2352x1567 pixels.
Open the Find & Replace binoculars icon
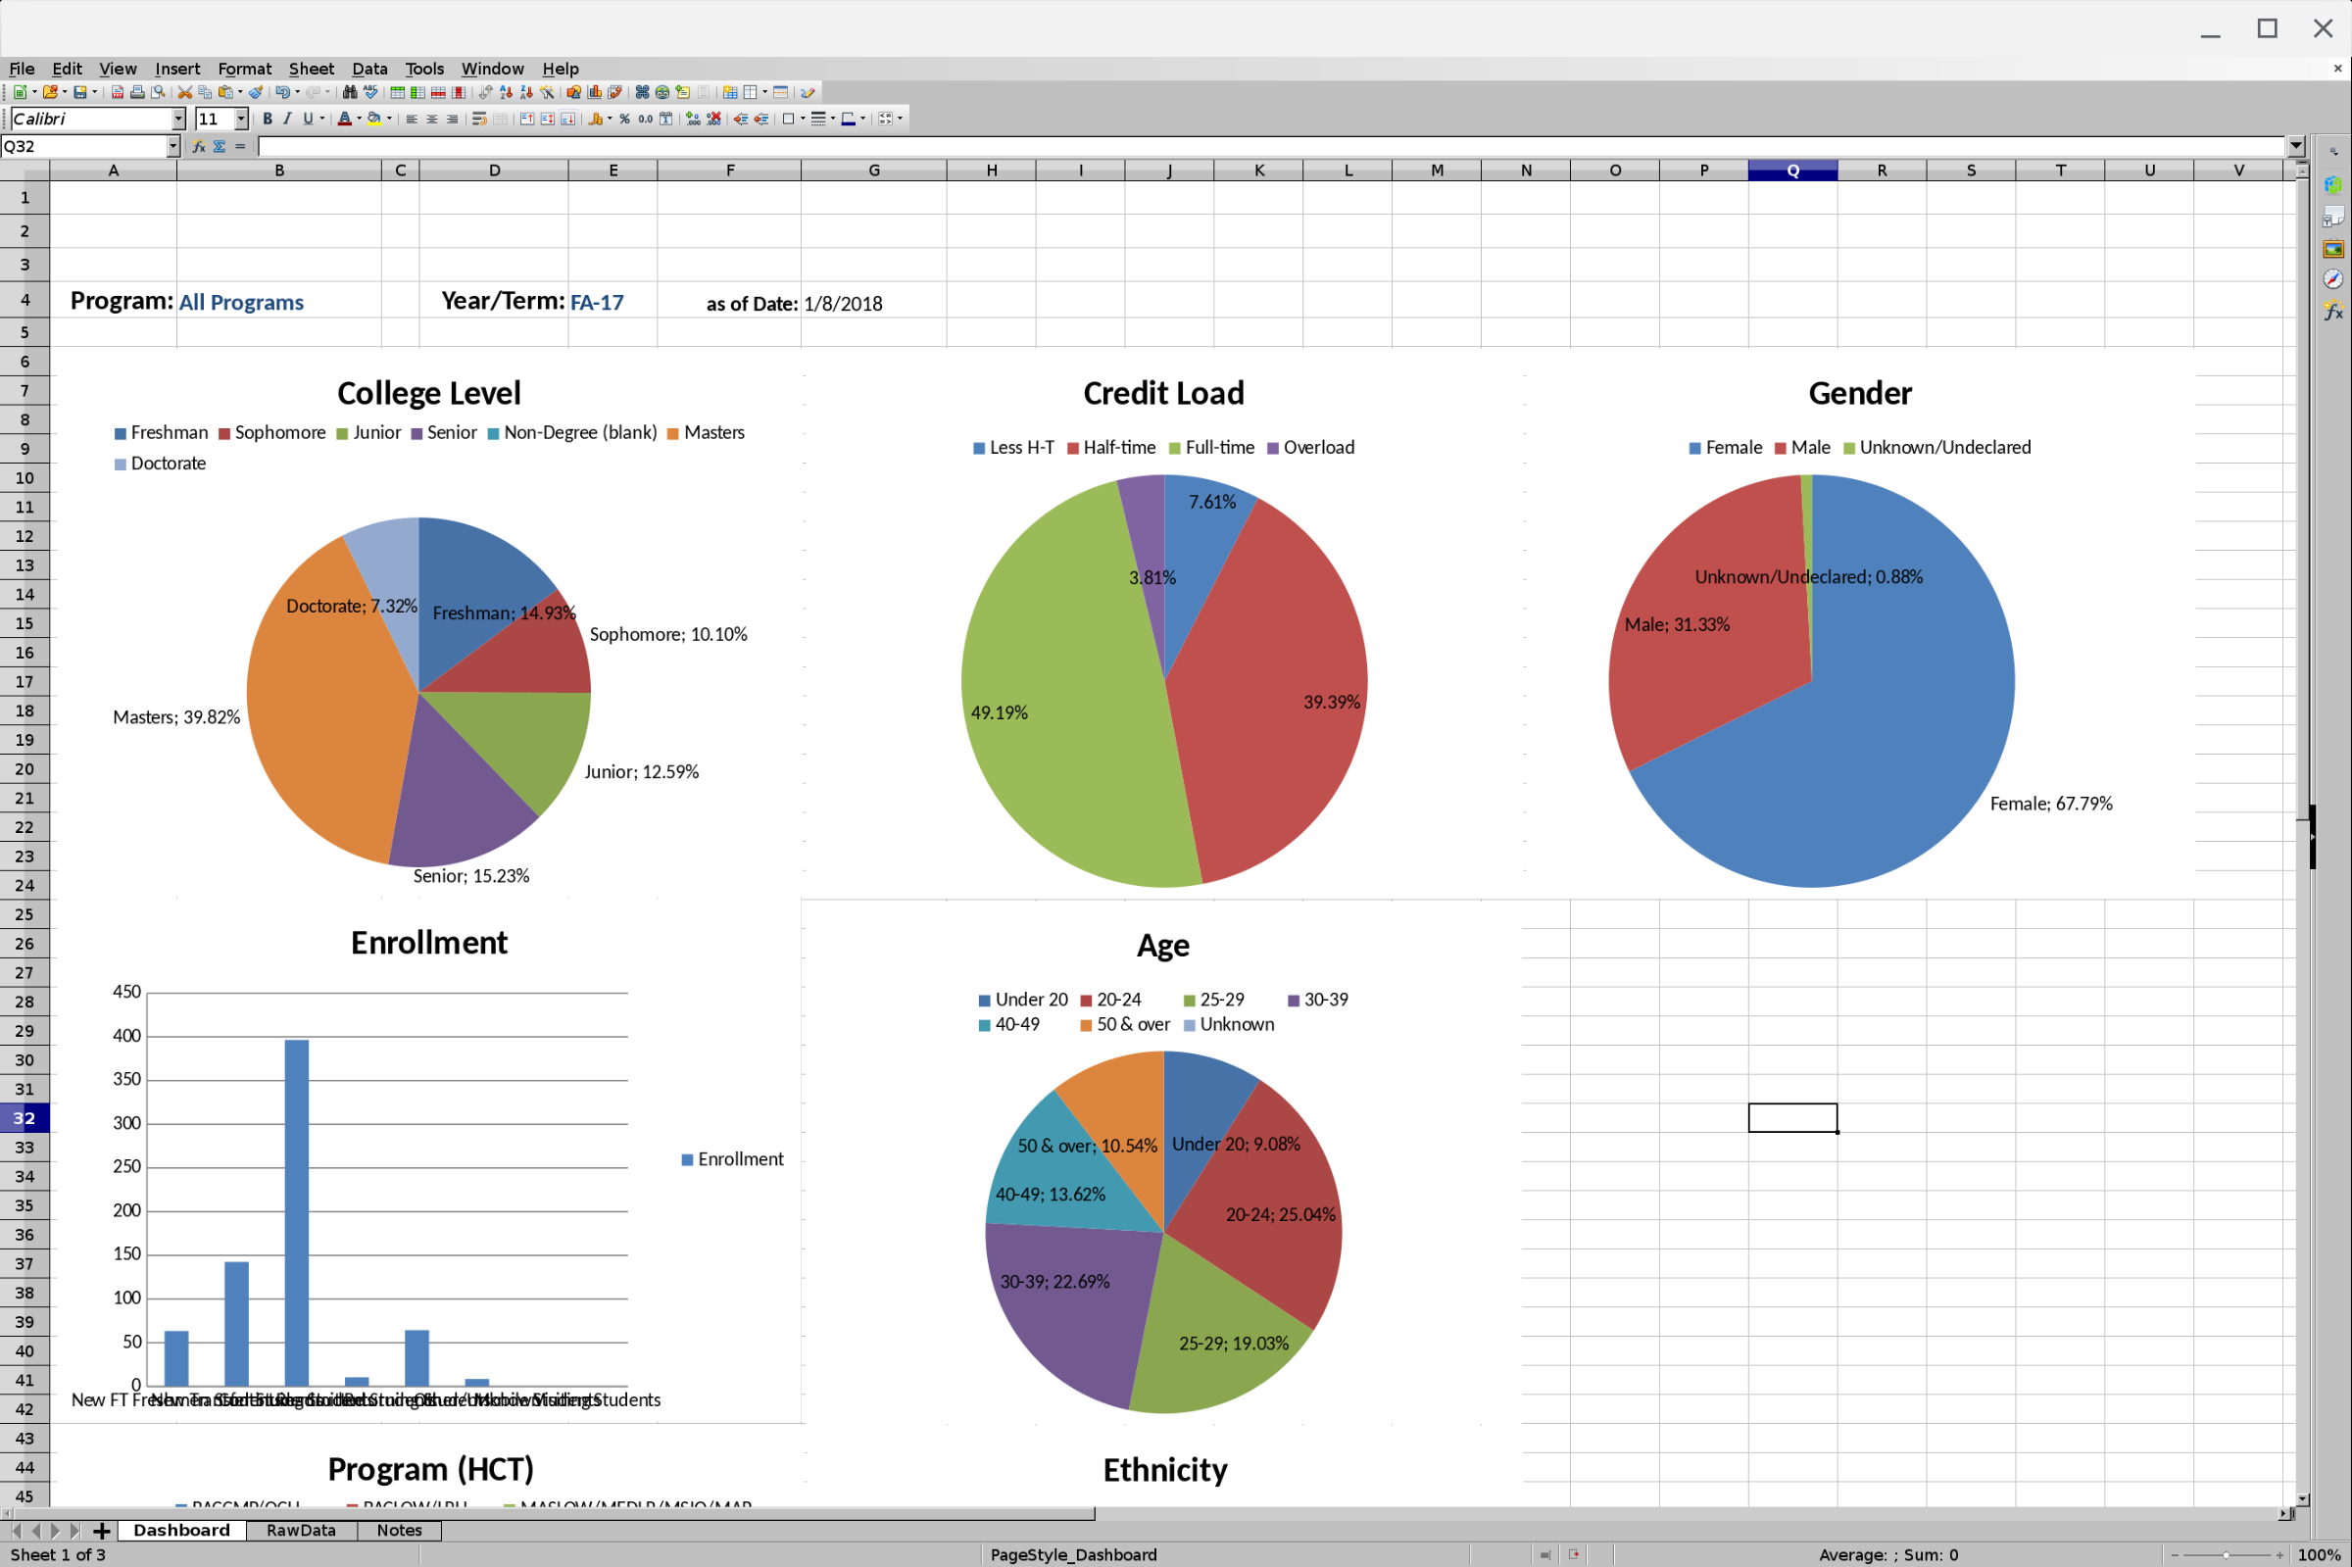349,92
